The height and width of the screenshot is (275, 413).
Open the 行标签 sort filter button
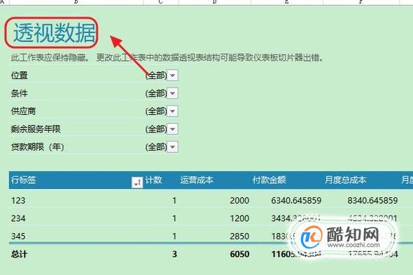(137, 182)
